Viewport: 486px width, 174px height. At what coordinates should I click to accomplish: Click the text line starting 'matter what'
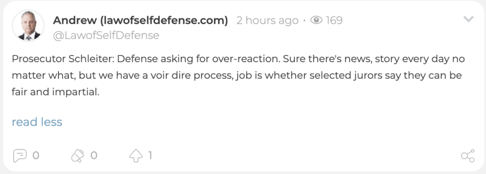pos(237,75)
